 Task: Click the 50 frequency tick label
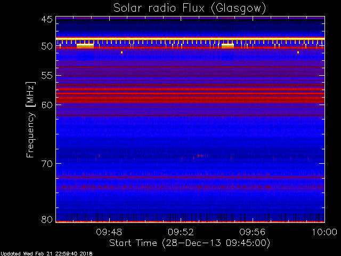(x=47, y=46)
